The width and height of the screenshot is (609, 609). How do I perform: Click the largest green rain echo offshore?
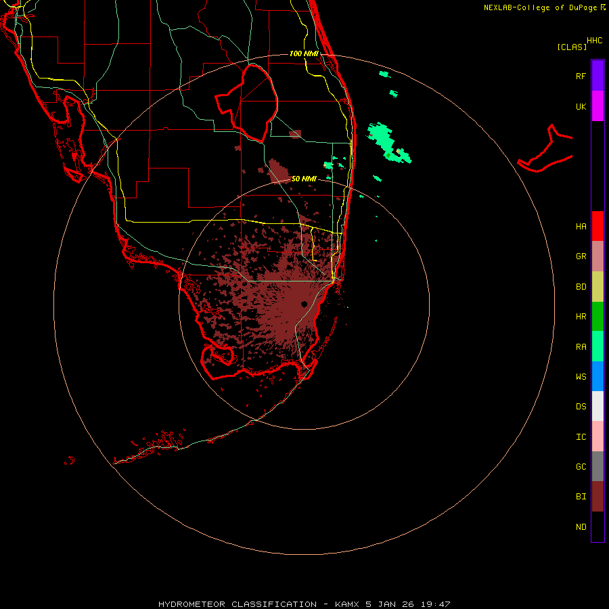[384, 140]
